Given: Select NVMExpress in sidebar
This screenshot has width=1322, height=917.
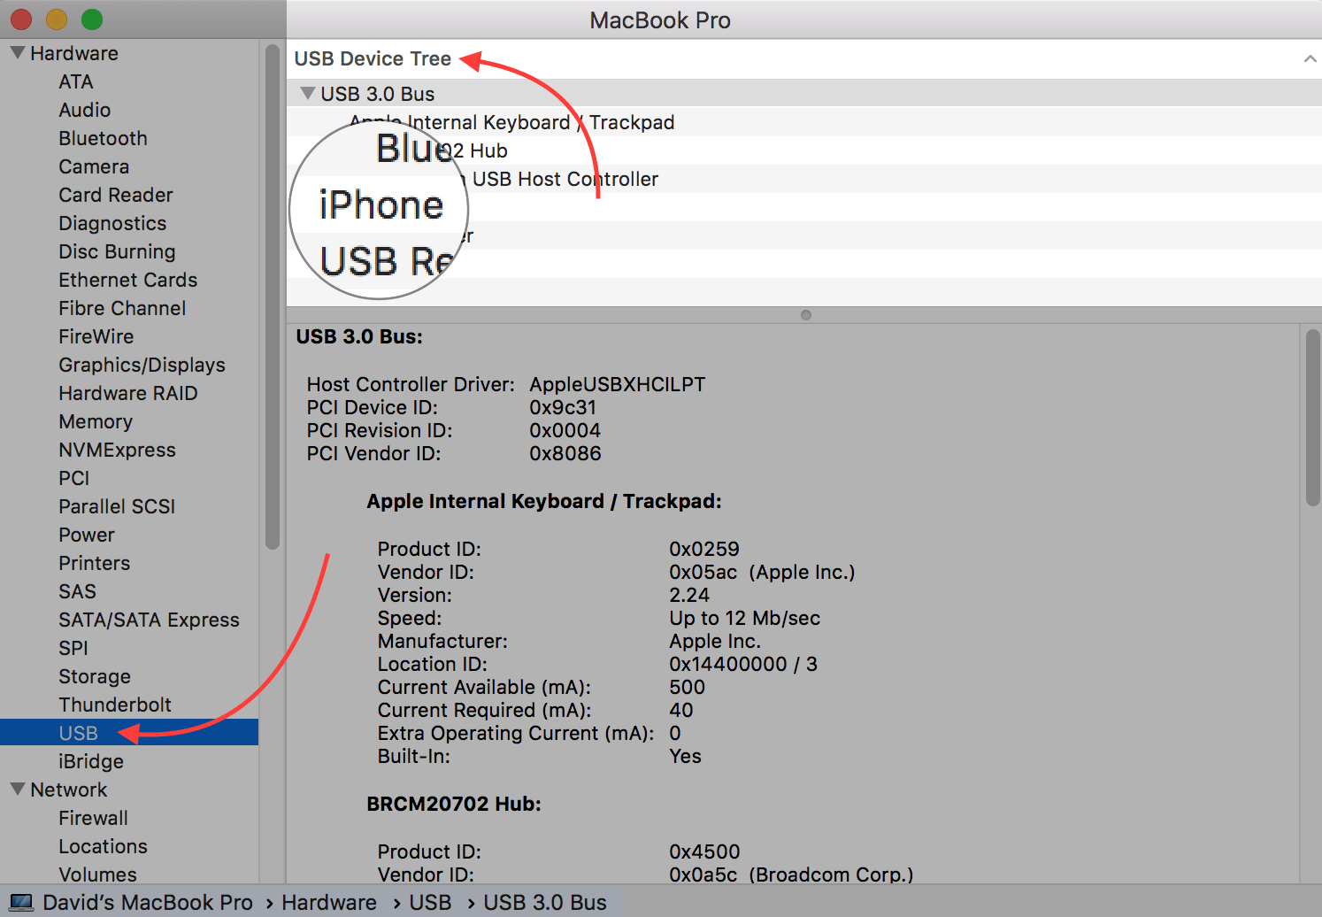Looking at the screenshot, I should click(117, 450).
